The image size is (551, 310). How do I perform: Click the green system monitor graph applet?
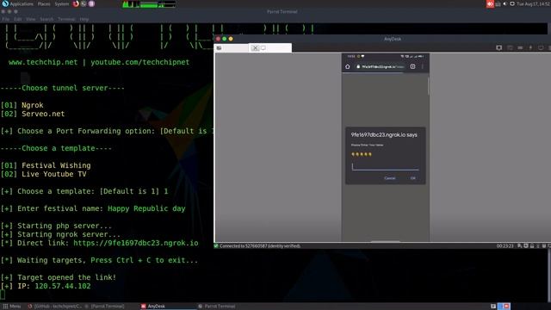click(x=149, y=4)
